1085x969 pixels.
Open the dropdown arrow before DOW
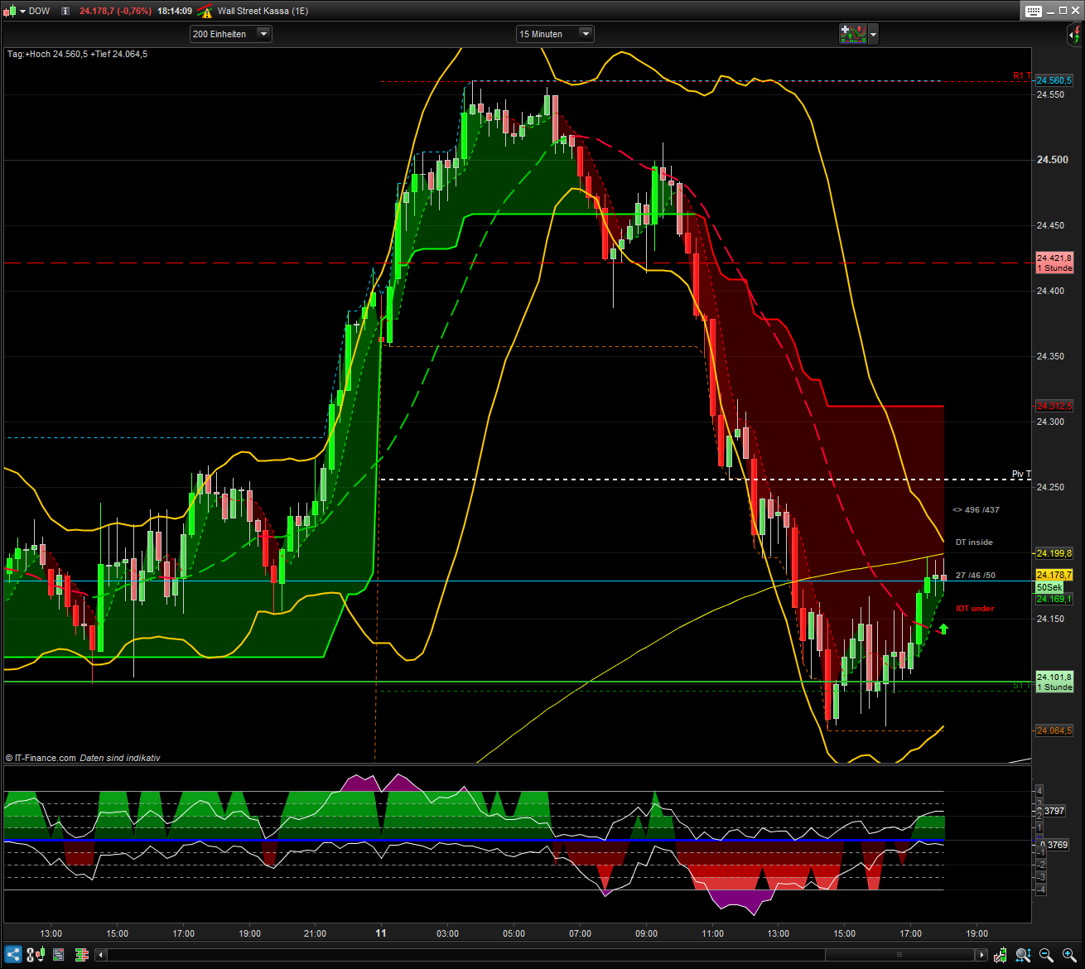(x=22, y=11)
